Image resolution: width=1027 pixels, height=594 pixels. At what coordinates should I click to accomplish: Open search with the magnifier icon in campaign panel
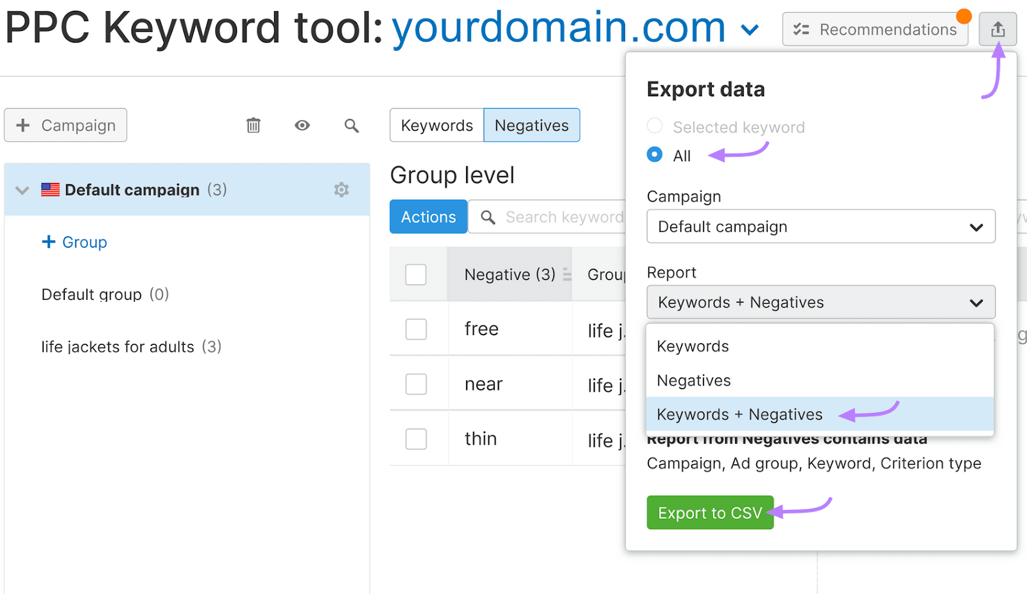(x=351, y=125)
